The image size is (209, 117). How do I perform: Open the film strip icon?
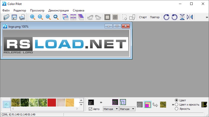(204, 105)
